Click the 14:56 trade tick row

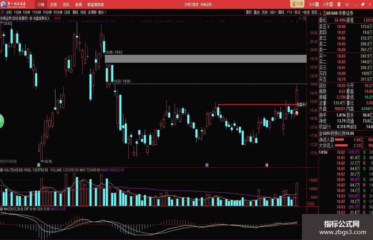(346, 152)
